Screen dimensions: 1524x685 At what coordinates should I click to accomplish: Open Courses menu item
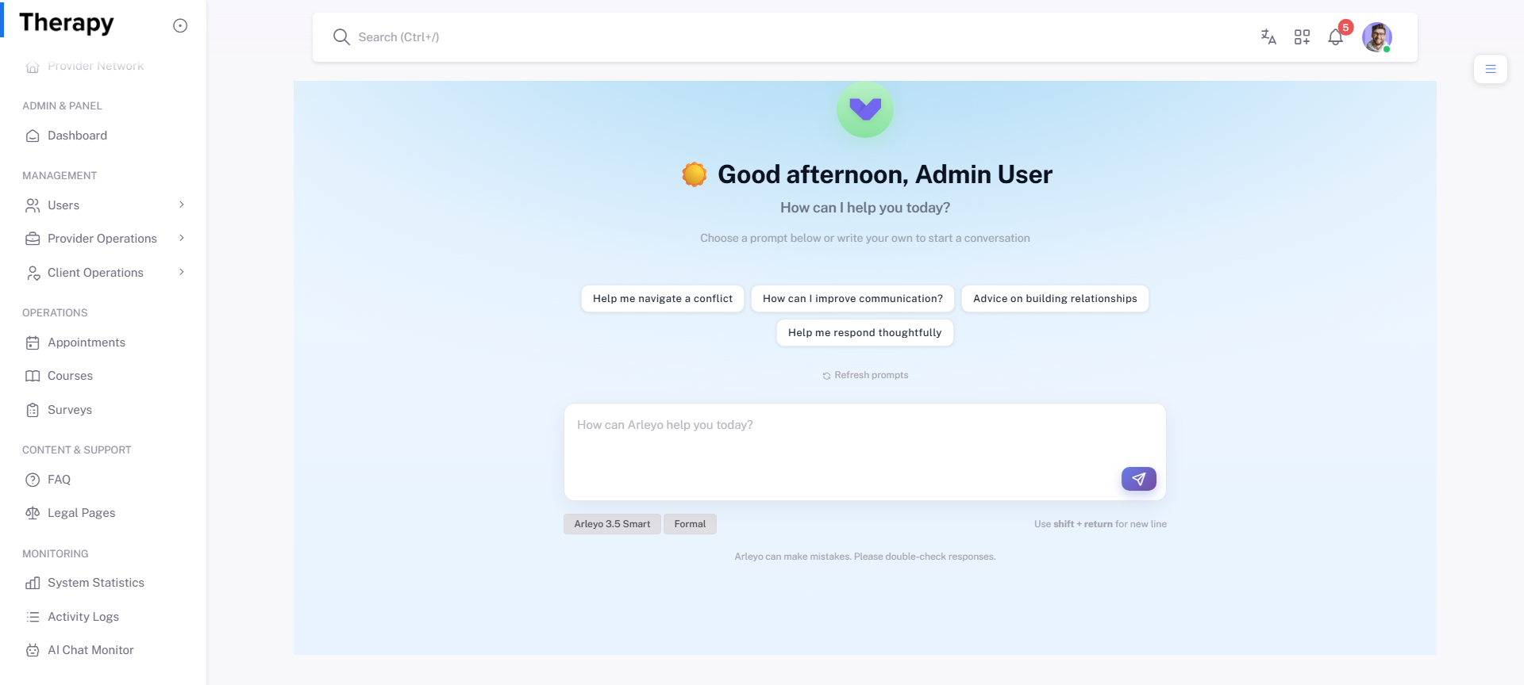coord(103,376)
